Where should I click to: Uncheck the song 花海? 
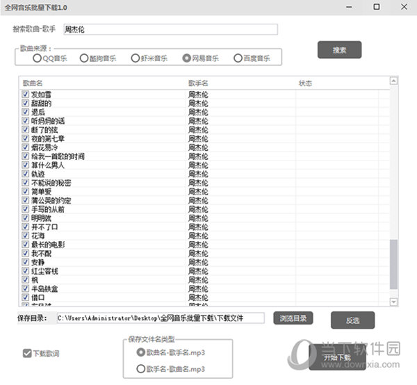(x=25, y=236)
